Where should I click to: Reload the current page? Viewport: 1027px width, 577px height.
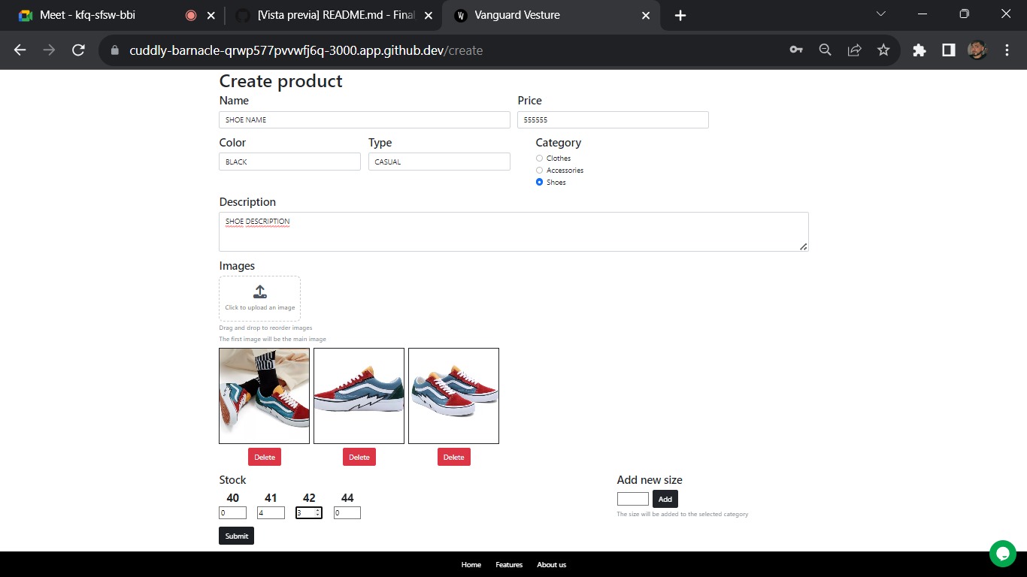pos(78,50)
